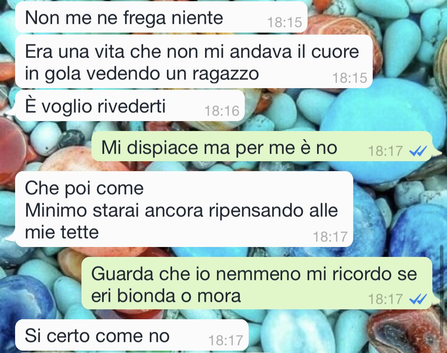This screenshot has height=353, width=447.
Task: Click the 18:17 timestamp under 'mie tette'
Action: tap(330, 237)
